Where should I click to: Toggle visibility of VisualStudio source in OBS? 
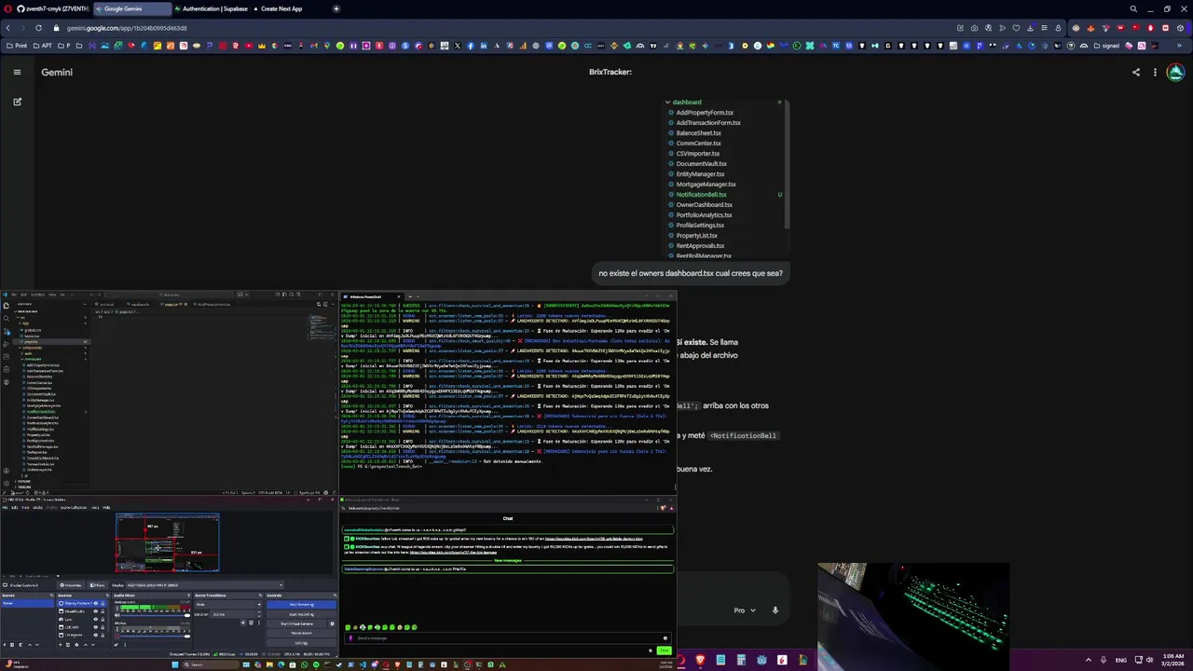[x=96, y=611]
